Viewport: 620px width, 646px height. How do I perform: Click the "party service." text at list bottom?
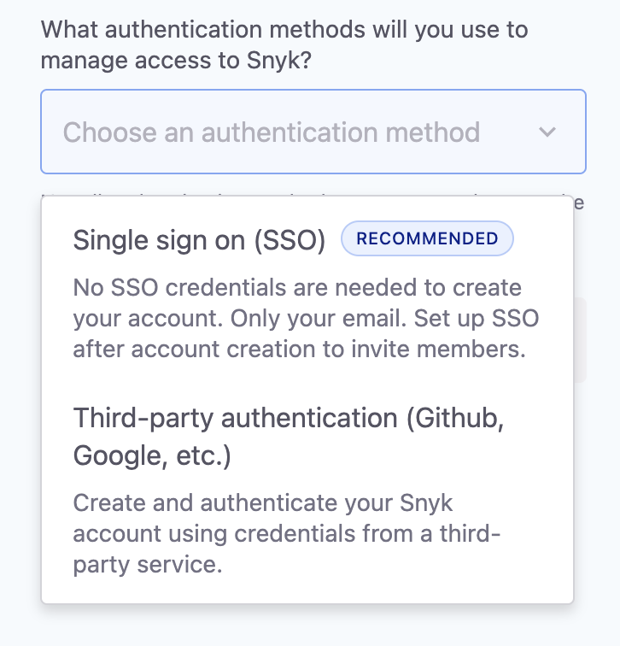[x=148, y=565]
